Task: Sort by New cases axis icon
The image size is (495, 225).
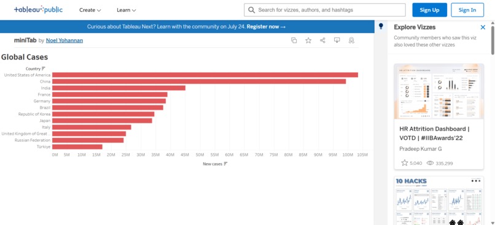Action: click(225, 164)
